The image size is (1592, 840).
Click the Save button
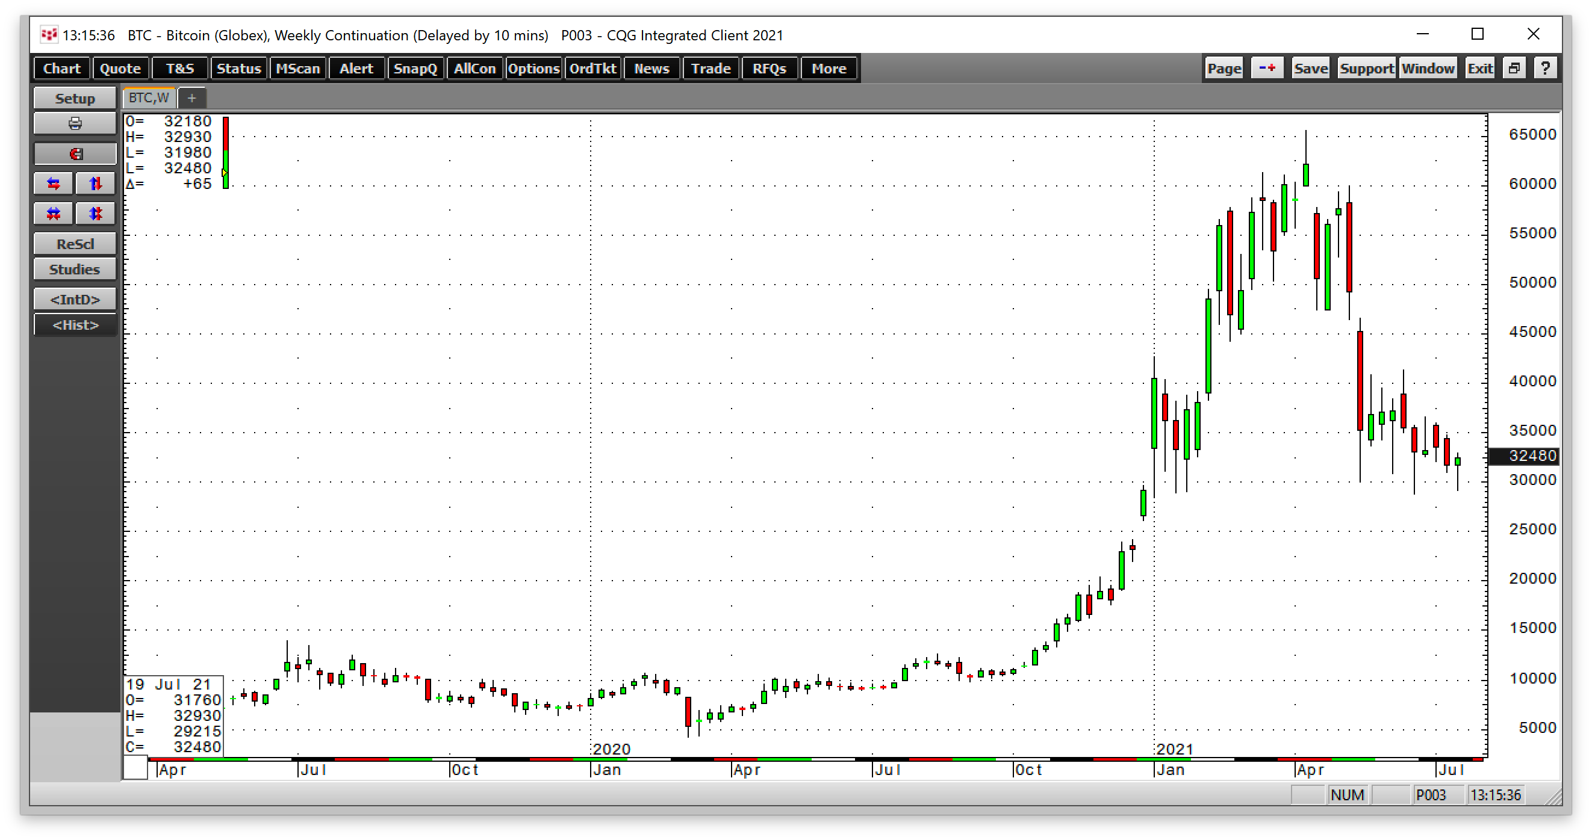[x=1311, y=68]
